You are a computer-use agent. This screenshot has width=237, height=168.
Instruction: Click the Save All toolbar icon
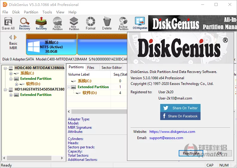[x=8, y=23]
